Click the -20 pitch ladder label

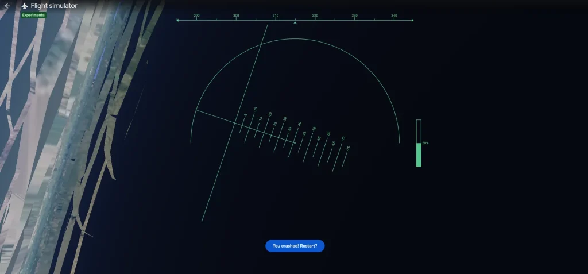click(270, 114)
